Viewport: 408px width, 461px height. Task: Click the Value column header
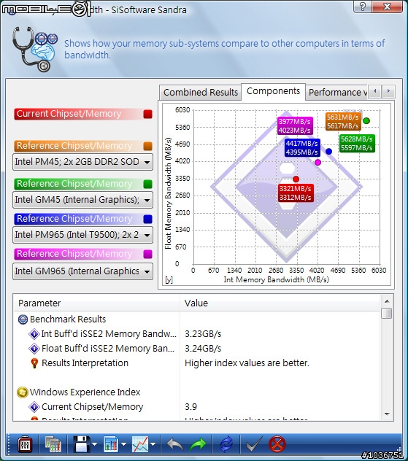280,303
